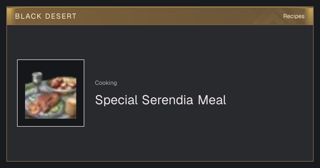Select the Cooking category label
320x168 pixels.
[x=106, y=83]
